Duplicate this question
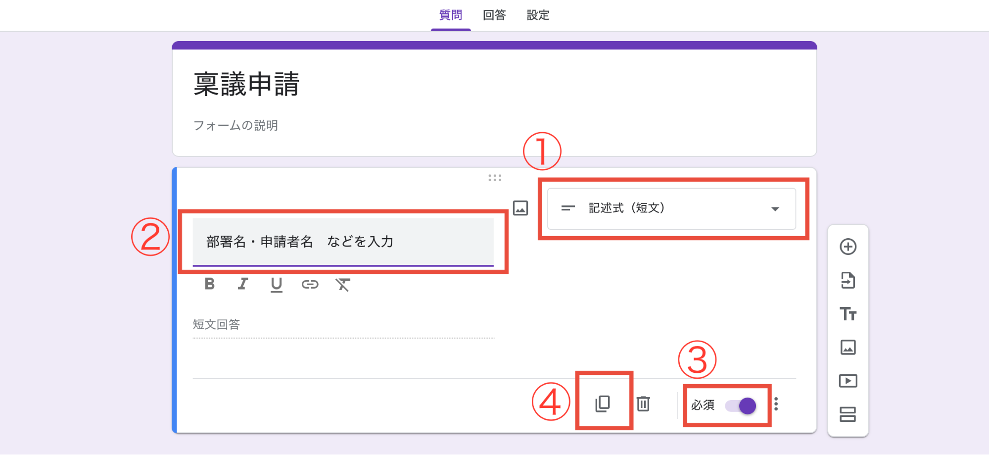This screenshot has height=455, width=989. 603,404
